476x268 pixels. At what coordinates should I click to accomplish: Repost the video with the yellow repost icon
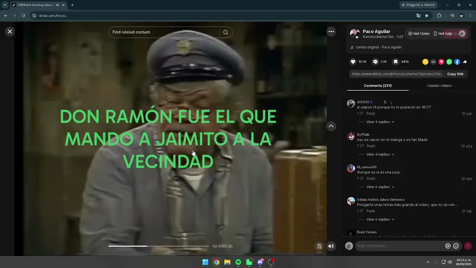[425, 62]
